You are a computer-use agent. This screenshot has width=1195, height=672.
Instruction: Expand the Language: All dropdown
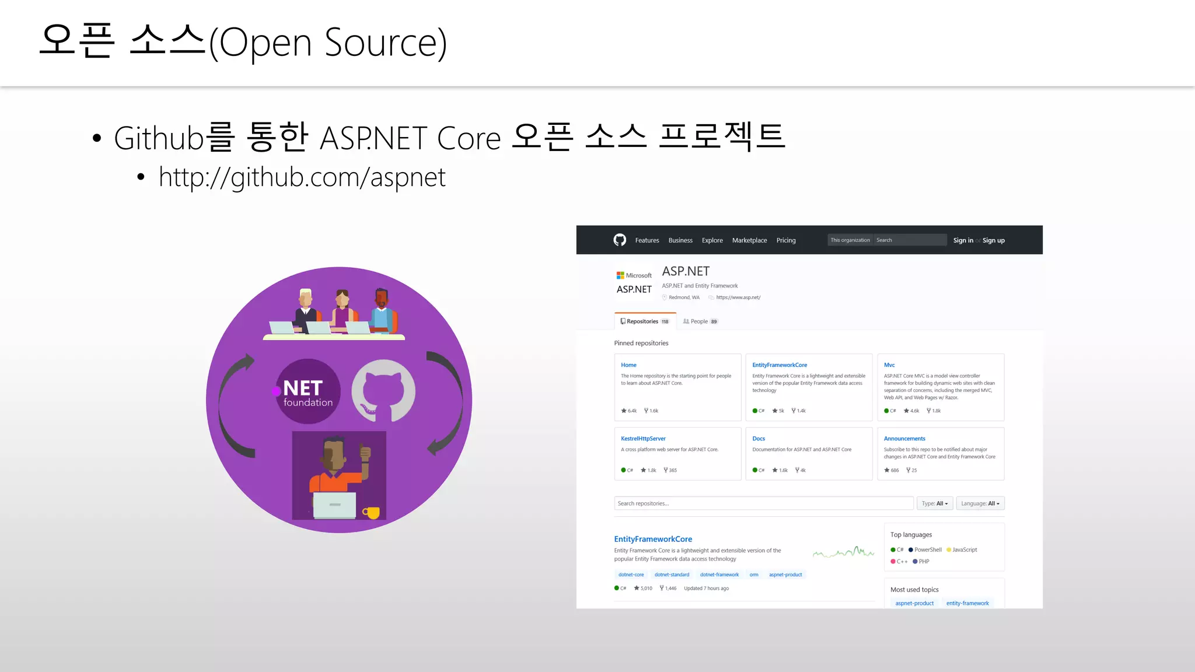[980, 503]
